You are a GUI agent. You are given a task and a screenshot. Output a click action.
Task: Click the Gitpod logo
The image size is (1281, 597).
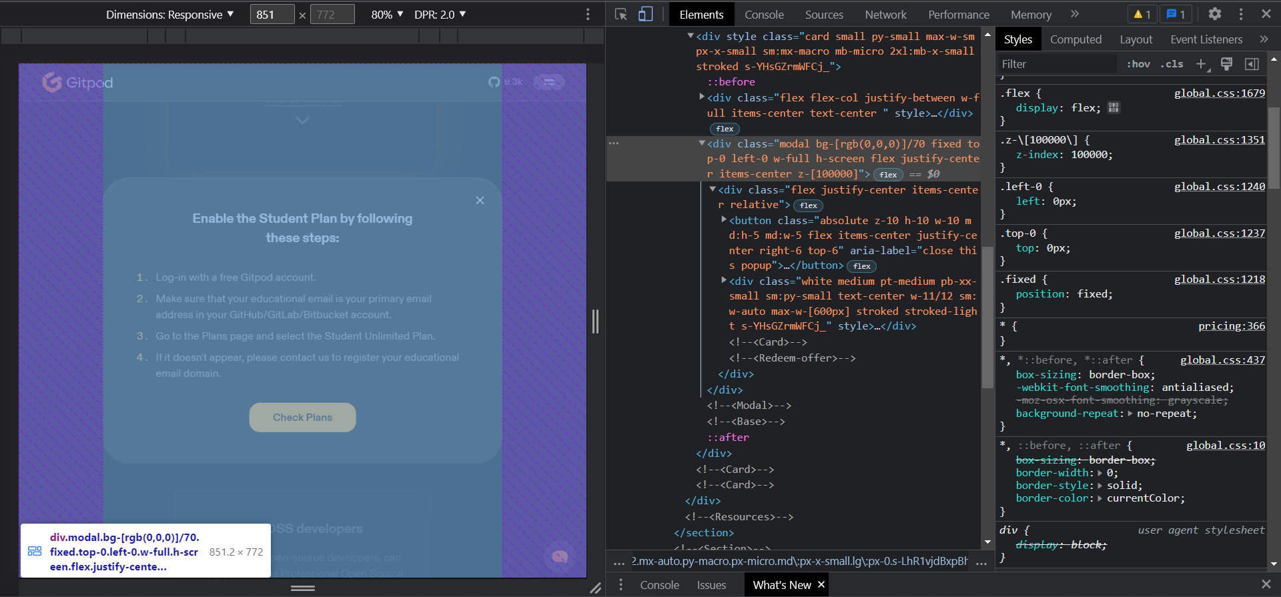[77, 82]
